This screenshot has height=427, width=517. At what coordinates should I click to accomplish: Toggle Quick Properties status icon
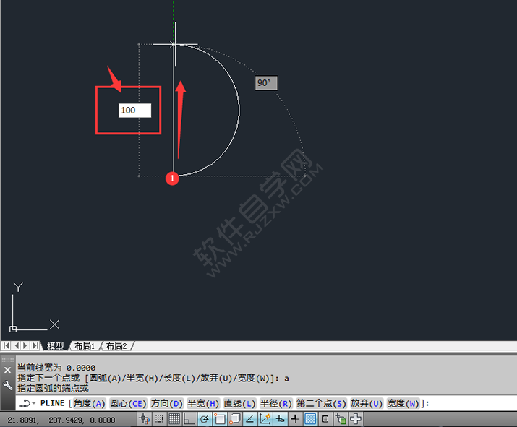pos(325,419)
